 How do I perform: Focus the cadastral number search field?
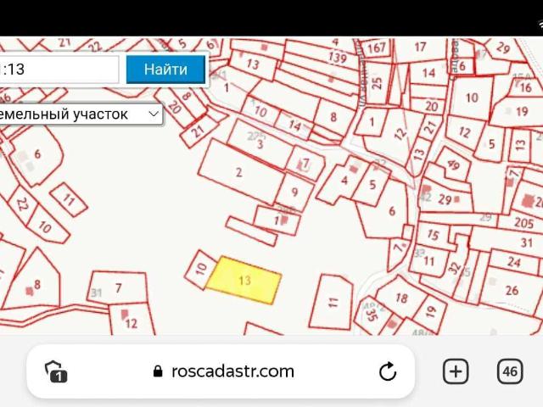point(59,70)
